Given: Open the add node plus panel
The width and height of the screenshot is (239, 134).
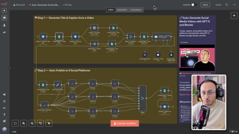Looking at the screenshot, I should (234, 16).
